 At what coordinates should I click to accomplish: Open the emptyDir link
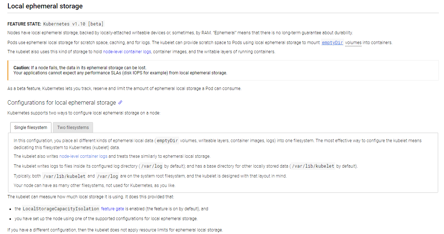[x=332, y=43]
